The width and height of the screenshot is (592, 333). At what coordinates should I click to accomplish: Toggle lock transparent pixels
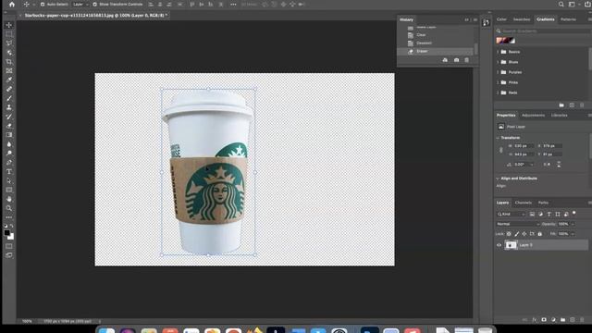[509, 234]
